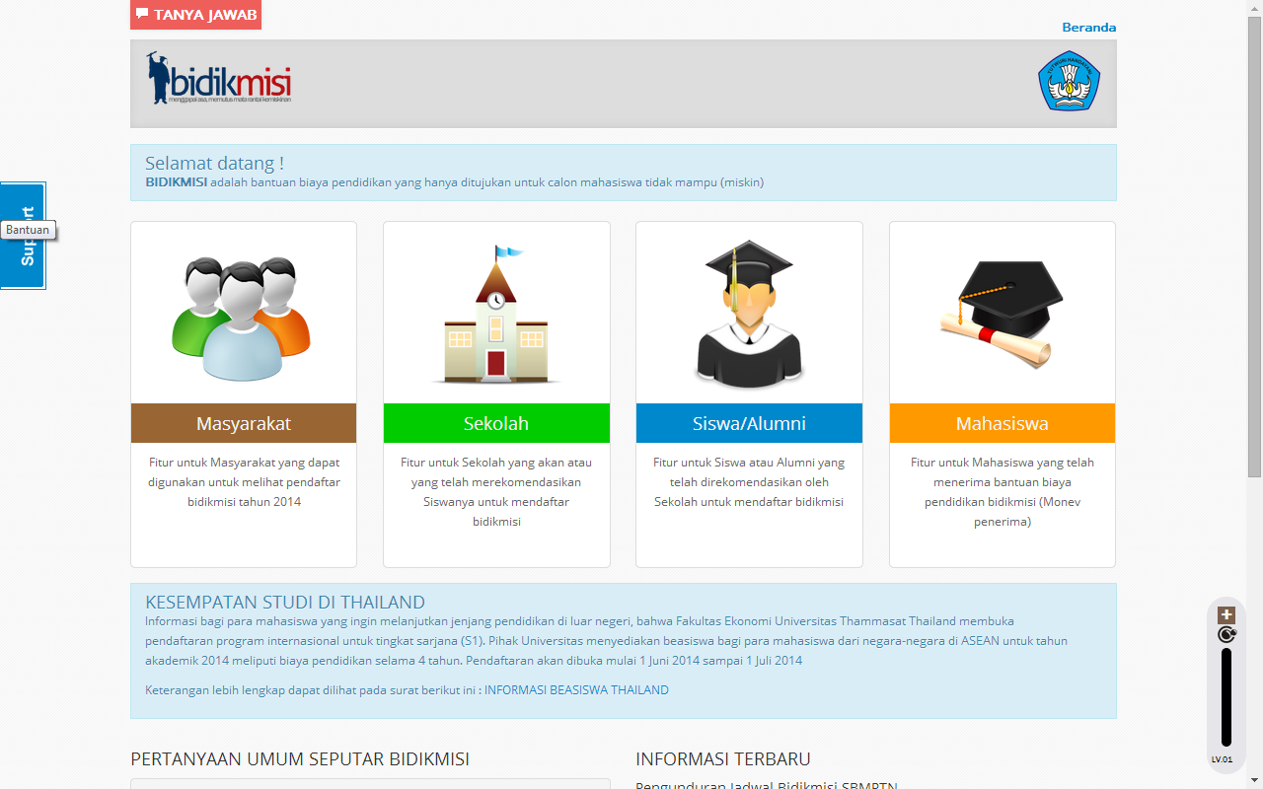Open INFORMASI BEASISWA THAILAND link
The height and width of the screenshot is (789, 1263).
pos(576,690)
